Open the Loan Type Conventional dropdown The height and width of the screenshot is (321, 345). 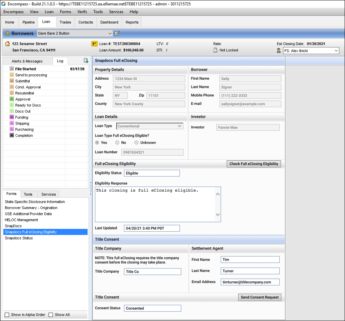click(150, 126)
